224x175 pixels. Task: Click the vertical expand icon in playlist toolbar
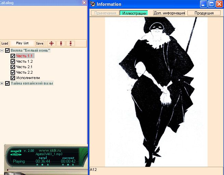(61, 43)
